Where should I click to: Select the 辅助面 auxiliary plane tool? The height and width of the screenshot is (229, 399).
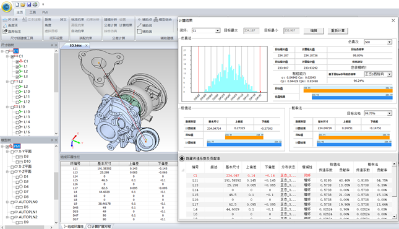coord(145,32)
